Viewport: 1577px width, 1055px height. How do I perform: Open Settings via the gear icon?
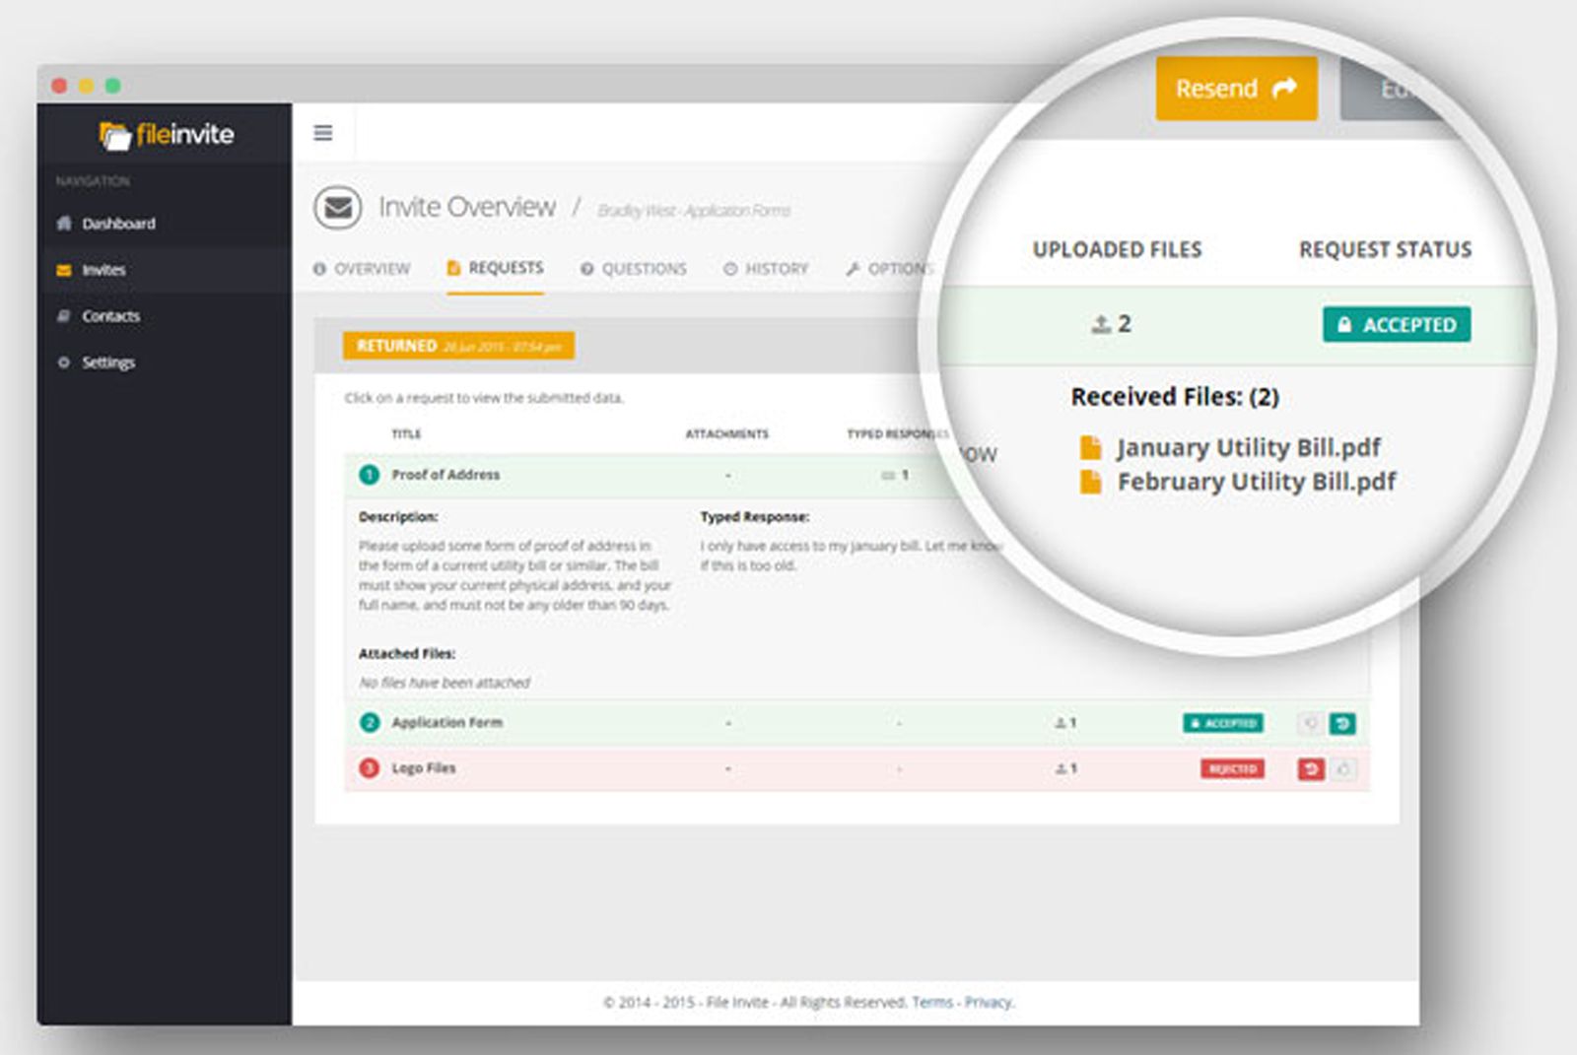click(62, 363)
